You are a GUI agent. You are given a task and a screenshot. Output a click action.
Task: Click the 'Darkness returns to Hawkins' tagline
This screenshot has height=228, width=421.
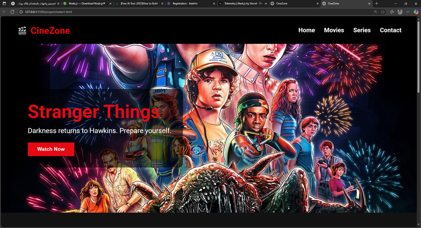pyautogui.click(x=99, y=131)
